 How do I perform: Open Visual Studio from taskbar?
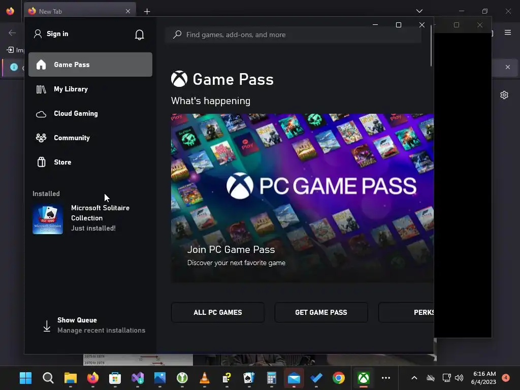coord(138,378)
